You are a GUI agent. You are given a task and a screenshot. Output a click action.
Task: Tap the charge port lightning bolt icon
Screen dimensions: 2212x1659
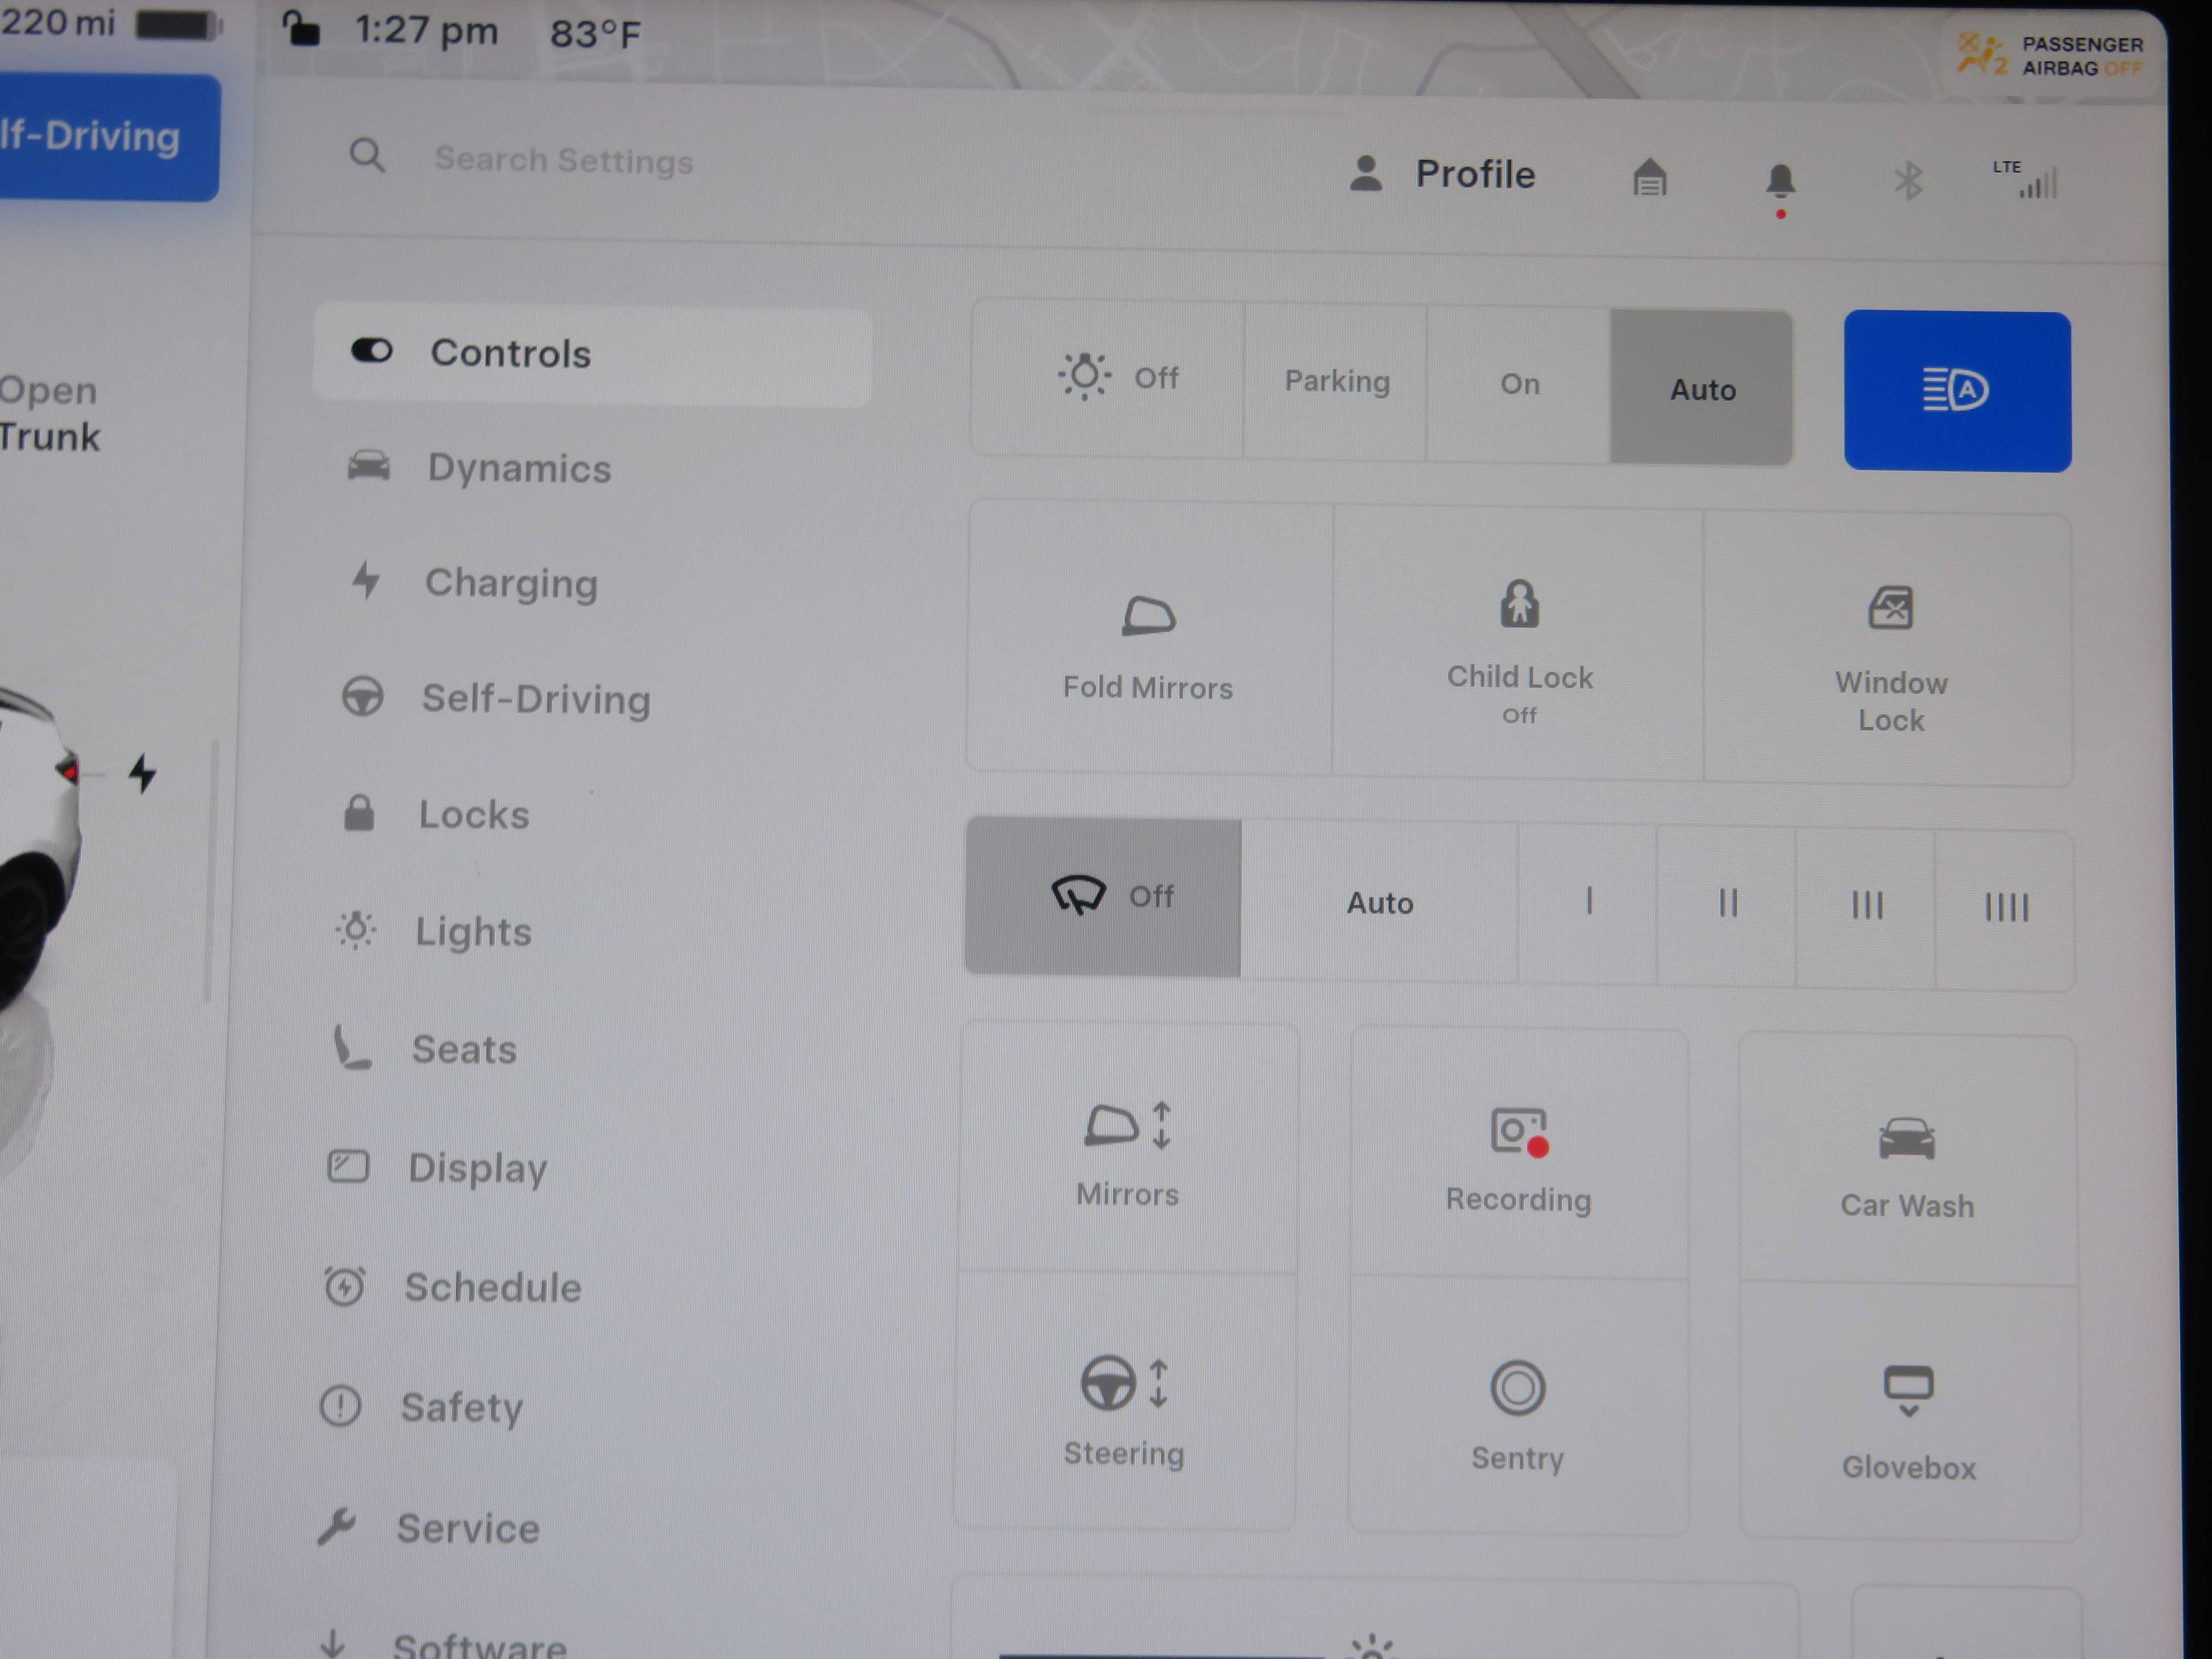tap(142, 773)
